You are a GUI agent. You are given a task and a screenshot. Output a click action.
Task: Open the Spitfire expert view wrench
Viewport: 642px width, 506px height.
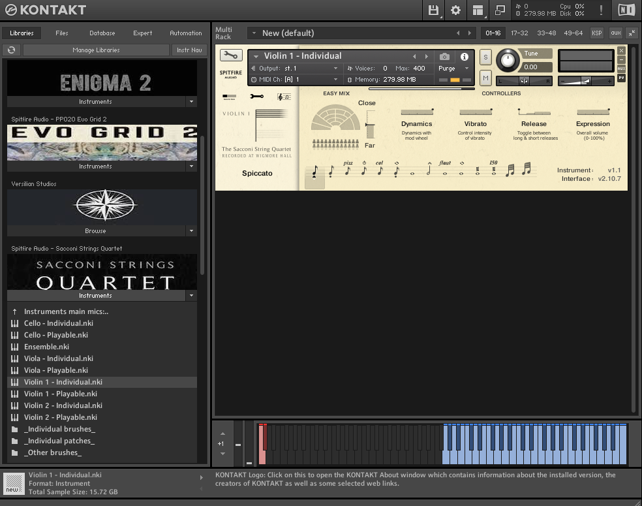coord(256,97)
